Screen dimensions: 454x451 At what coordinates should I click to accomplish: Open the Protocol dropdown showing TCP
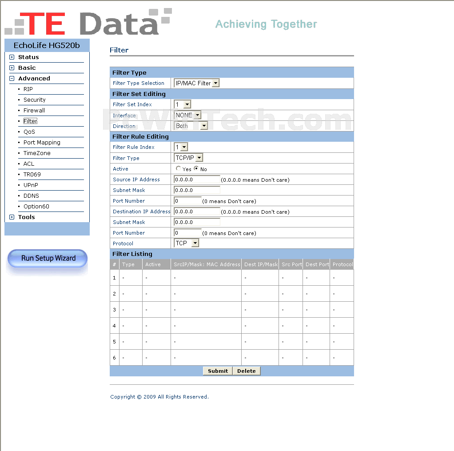click(x=187, y=243)
